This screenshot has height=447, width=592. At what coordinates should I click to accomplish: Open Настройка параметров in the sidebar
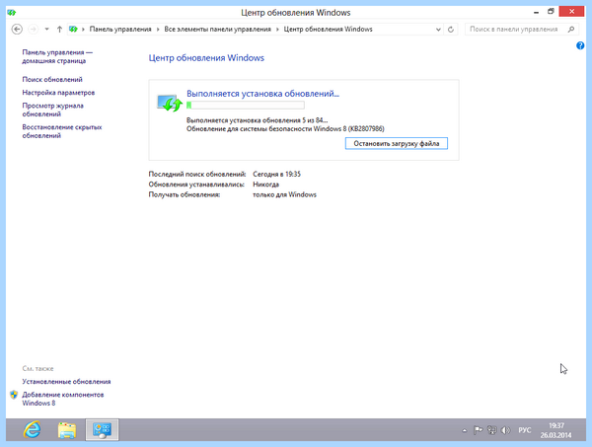(x=58, y=93)
